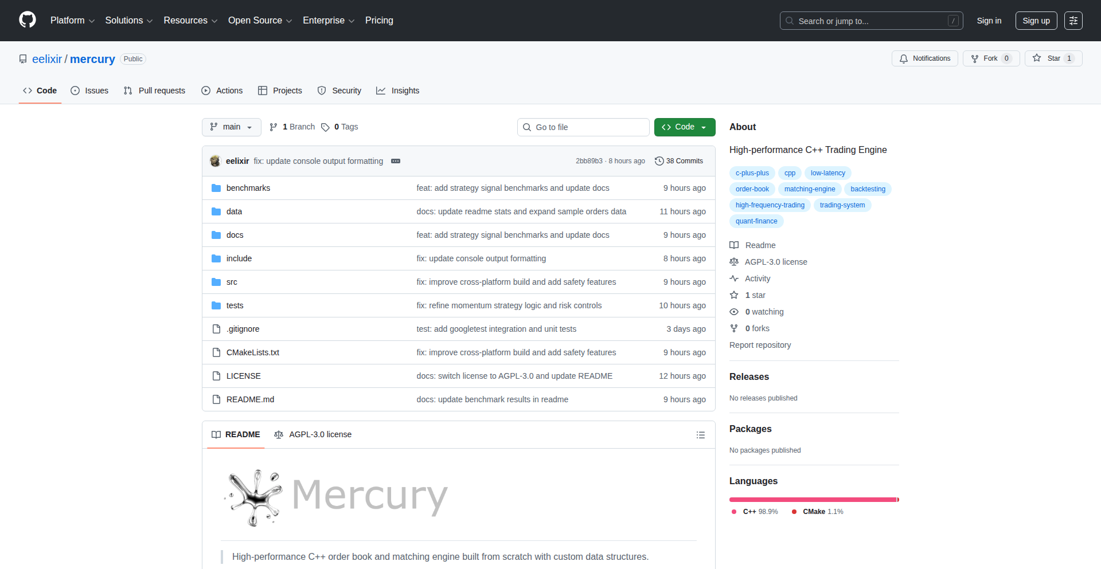Open the quant-finance topic tag
This screenshot has width=1101, height=569.
tap(756, 221)
